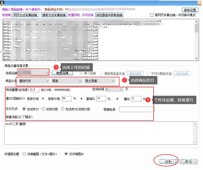Select the 单个店铺 radio option

[81, 73]
